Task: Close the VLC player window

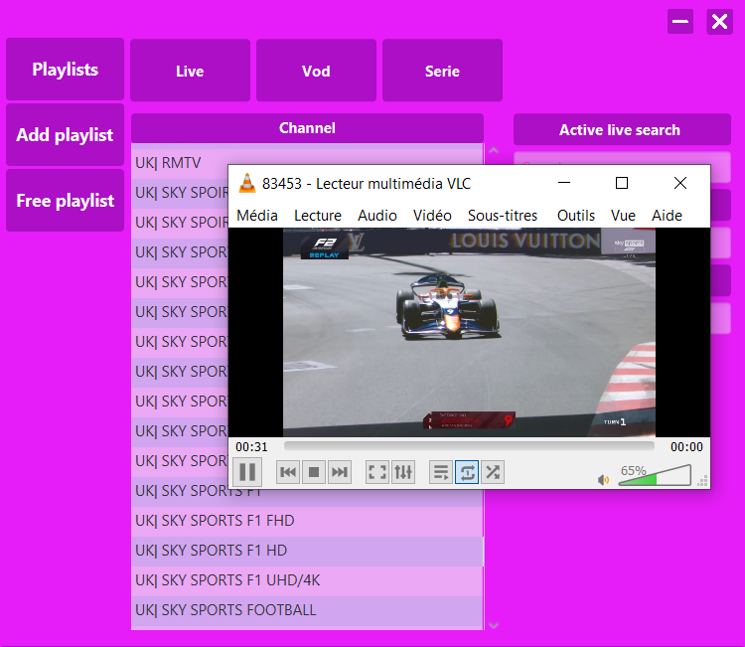Action: pyautogui.click(x=679, y=183)
